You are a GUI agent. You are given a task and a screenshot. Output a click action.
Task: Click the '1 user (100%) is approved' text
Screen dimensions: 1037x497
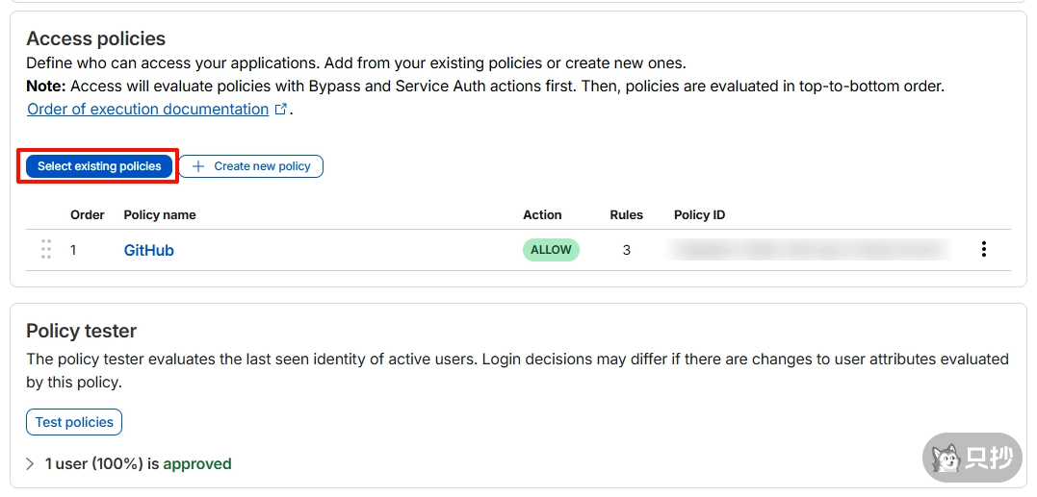point(139,464)
